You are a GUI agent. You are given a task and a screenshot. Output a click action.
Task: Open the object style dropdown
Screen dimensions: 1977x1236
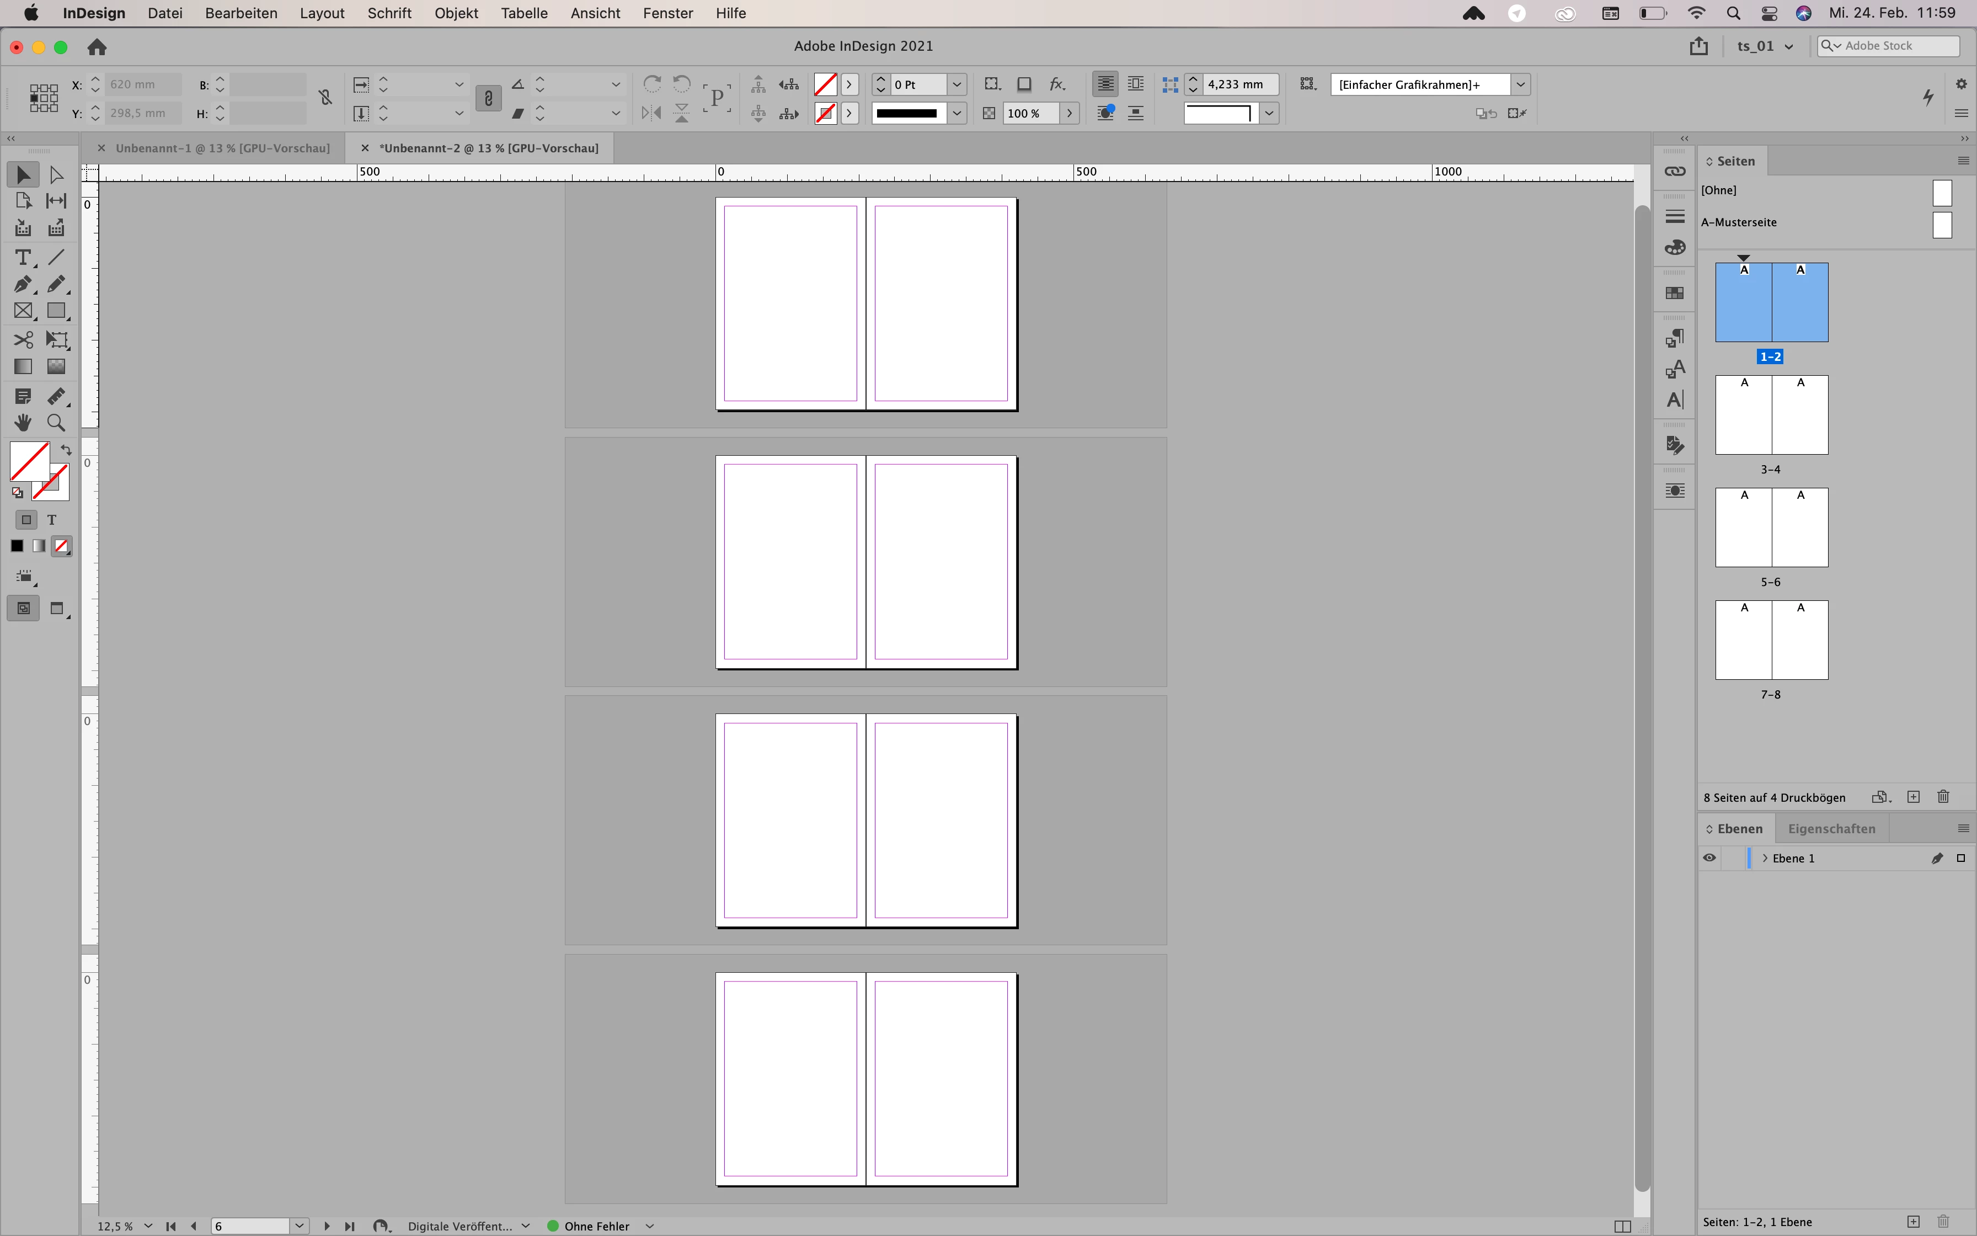click(1520, 84)
